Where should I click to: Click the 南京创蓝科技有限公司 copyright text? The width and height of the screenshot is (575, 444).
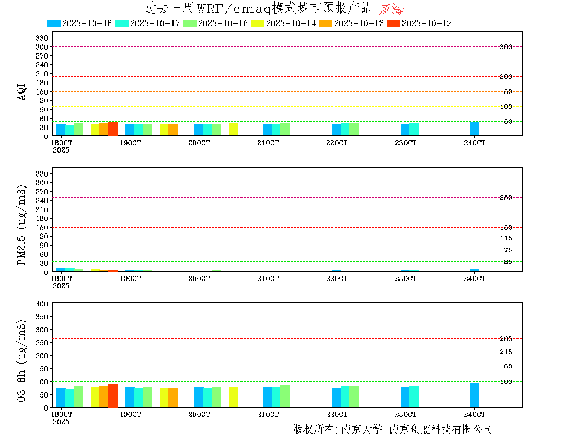pyautogui.click(x=440, y=429)
